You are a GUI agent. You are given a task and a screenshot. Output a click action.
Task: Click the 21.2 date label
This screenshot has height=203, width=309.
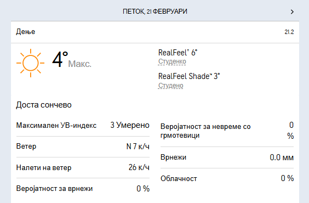pyautogui.click(x=289, y=32)
